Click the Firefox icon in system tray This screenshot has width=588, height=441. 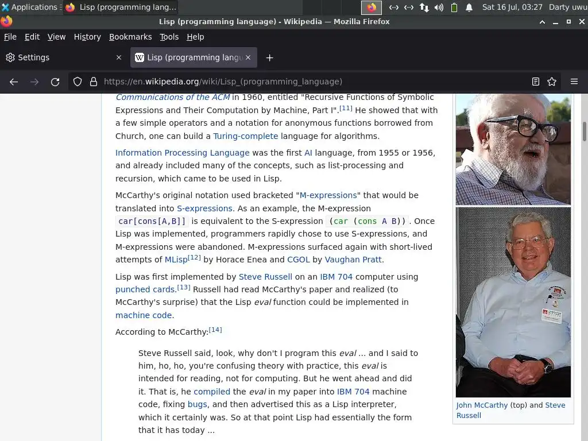coord(372,7)
